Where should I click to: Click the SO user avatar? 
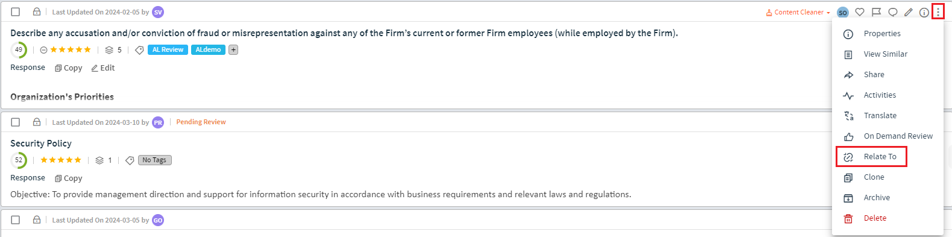tap(843, 13)
